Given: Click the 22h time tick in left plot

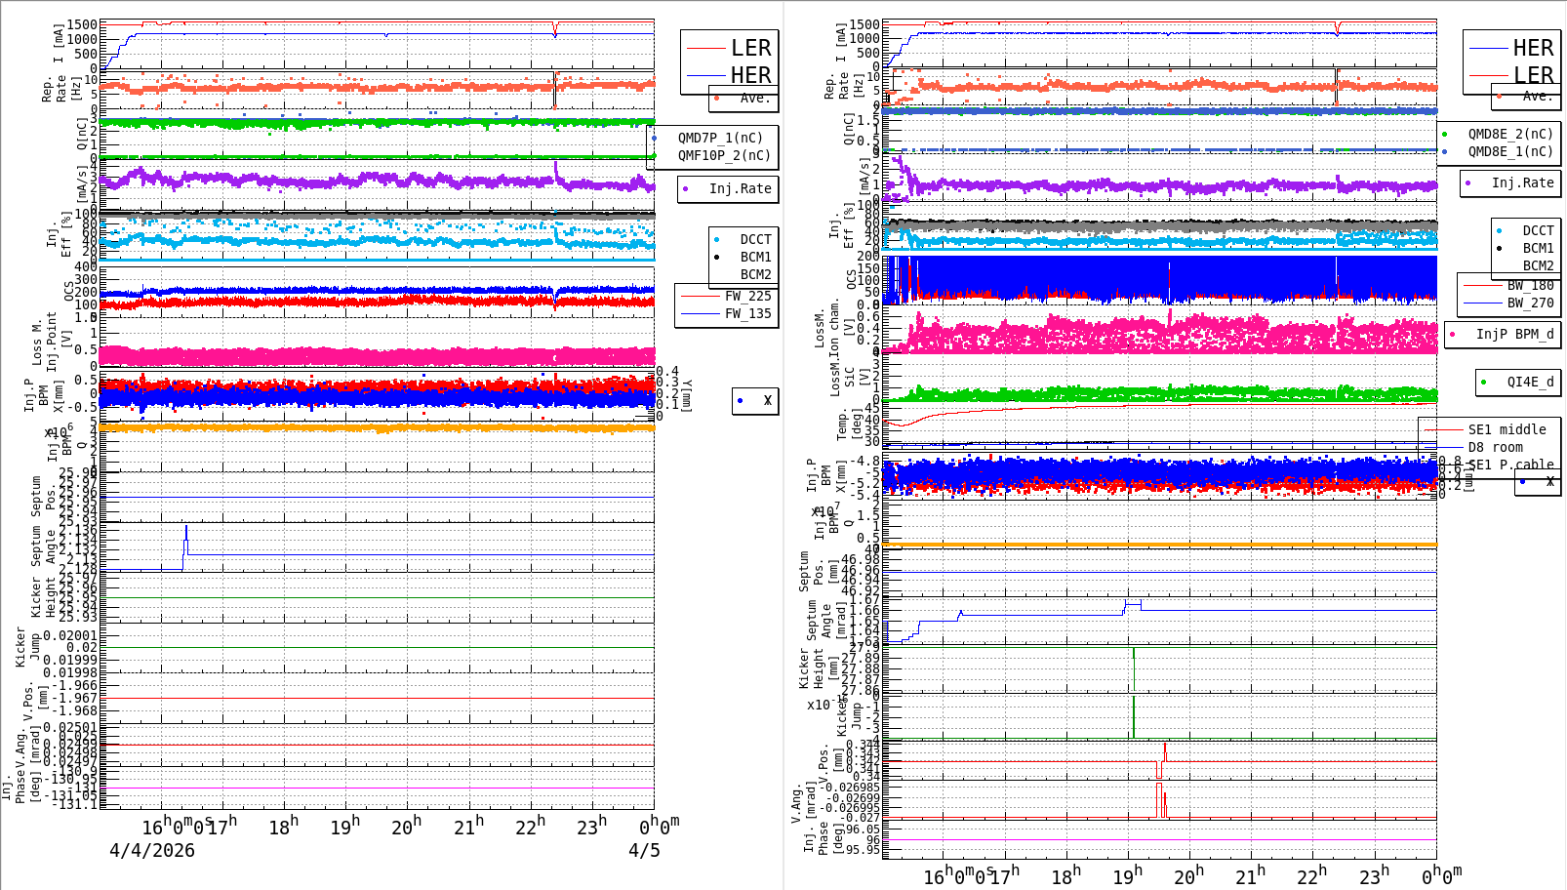Looking at the screenshot, I should [x=531, y=827].
